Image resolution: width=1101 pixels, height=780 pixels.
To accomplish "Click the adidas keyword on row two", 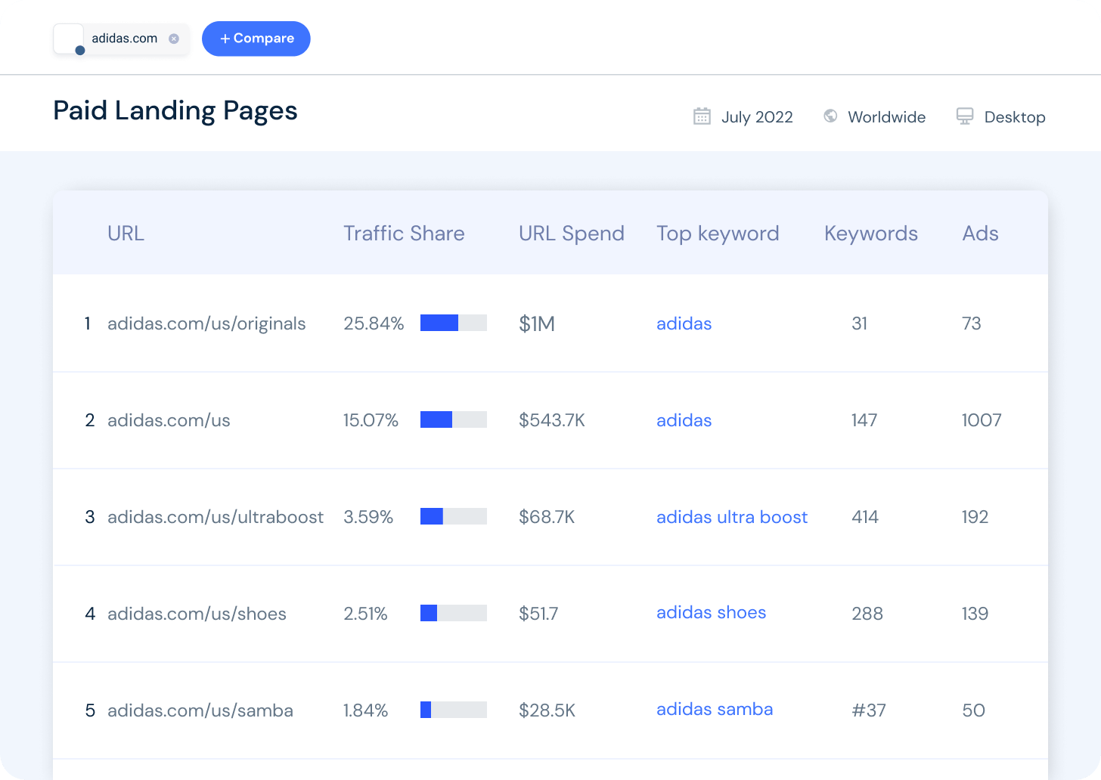I will click(x=684, y=420).
